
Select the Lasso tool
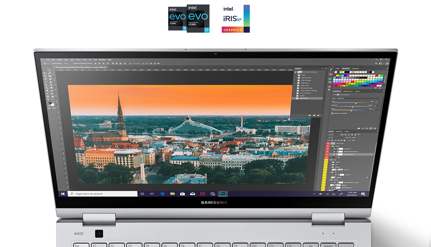[x=45, y=73]
